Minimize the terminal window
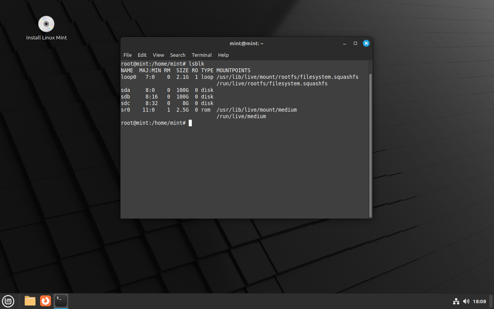 pos(344,43)
